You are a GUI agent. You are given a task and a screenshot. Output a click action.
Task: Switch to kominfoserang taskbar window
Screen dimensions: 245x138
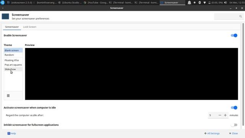pos(45,3)
